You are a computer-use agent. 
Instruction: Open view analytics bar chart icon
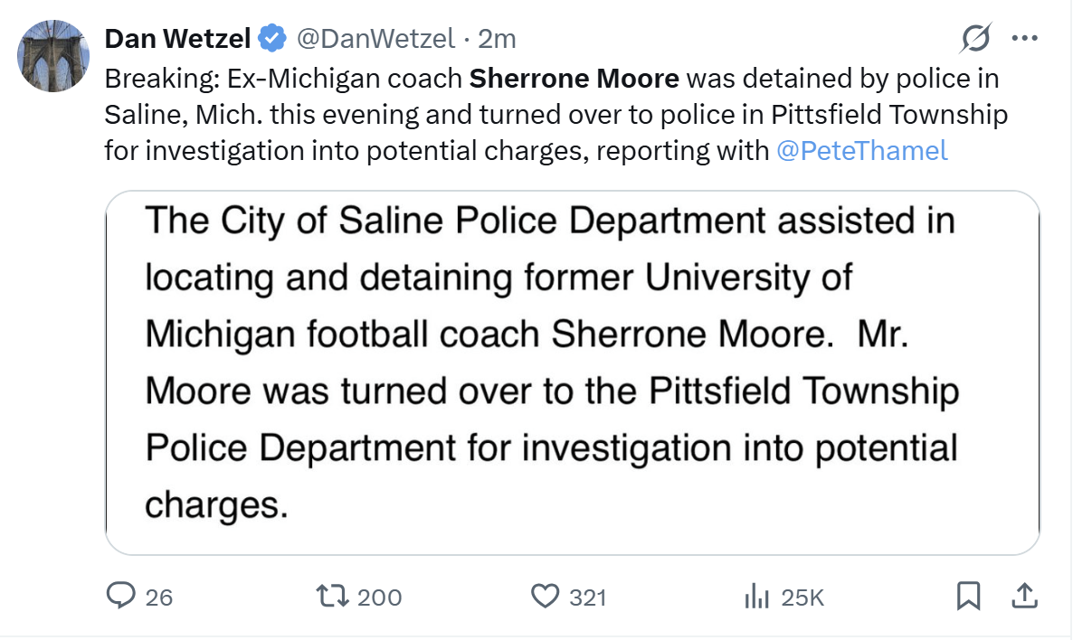click(755, 596)
